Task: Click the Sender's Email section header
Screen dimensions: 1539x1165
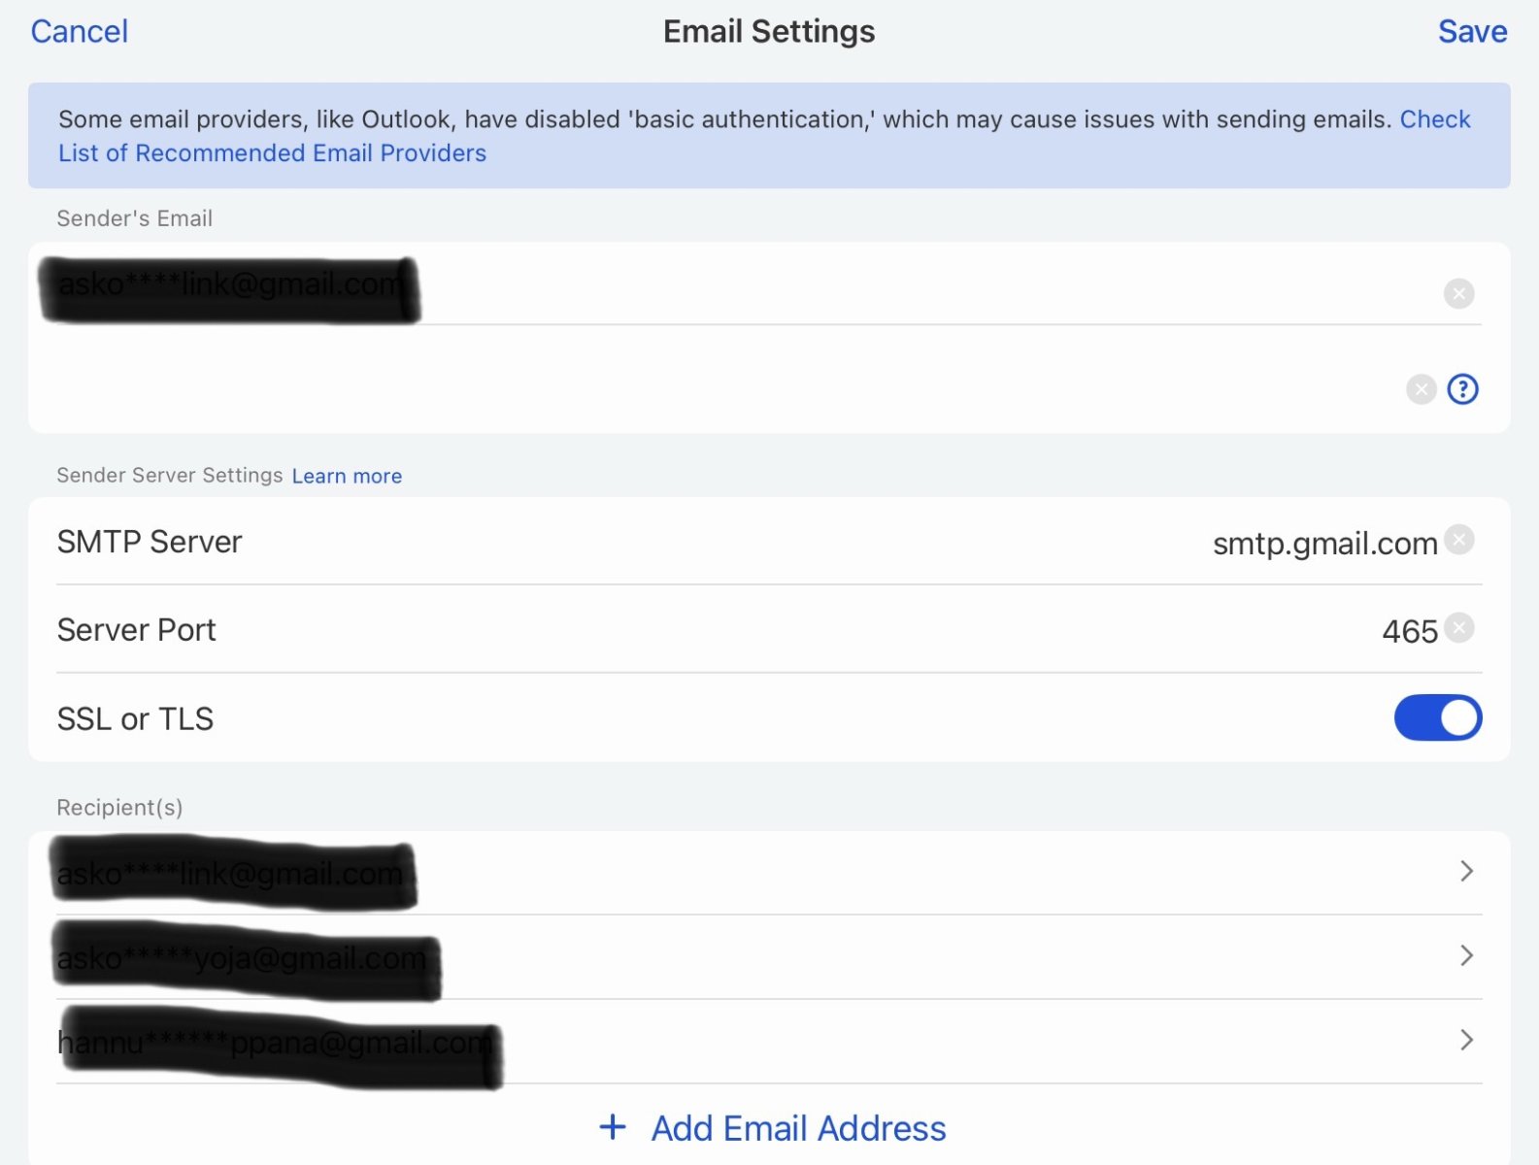Action: point(135,218)
